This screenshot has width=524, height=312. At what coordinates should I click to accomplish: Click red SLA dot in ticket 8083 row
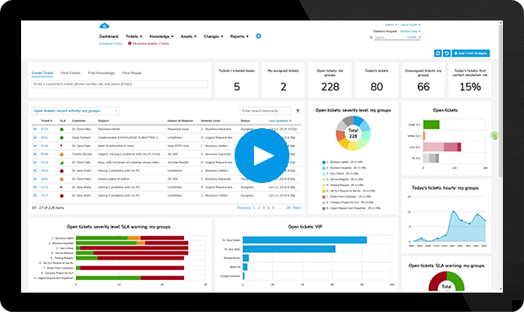[62, 171]
